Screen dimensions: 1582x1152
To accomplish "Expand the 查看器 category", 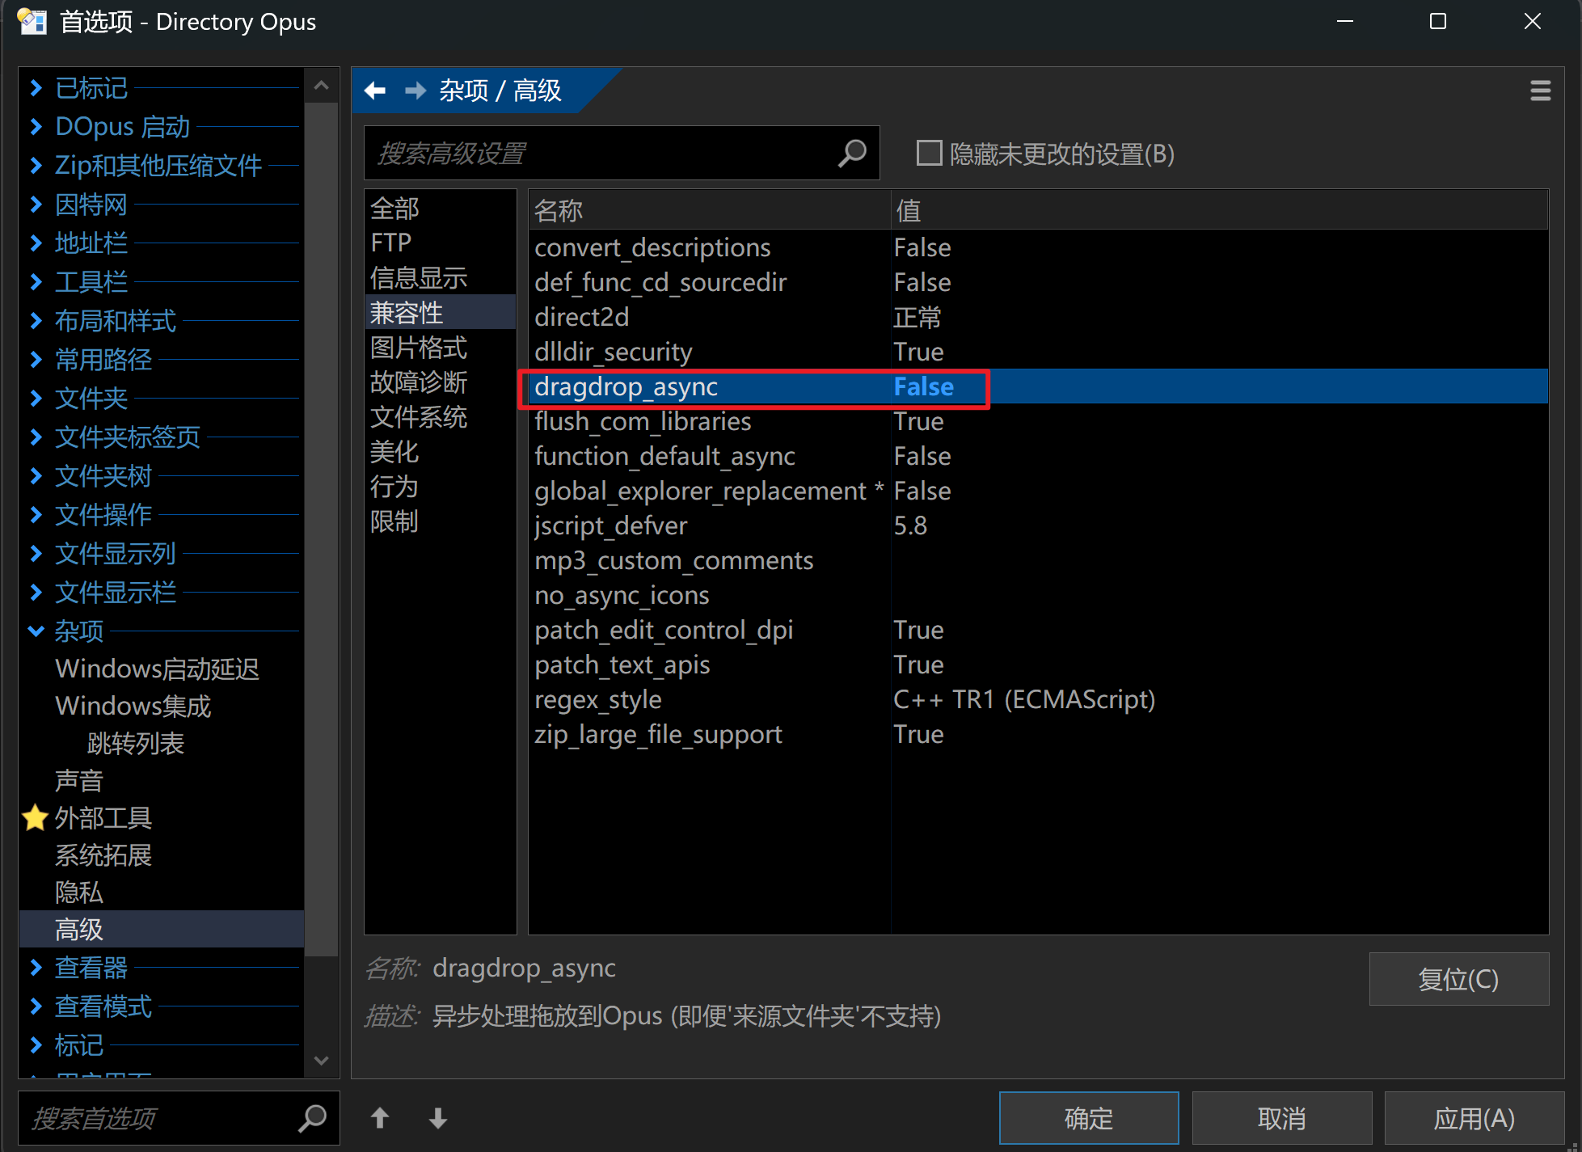I will 36,967.
